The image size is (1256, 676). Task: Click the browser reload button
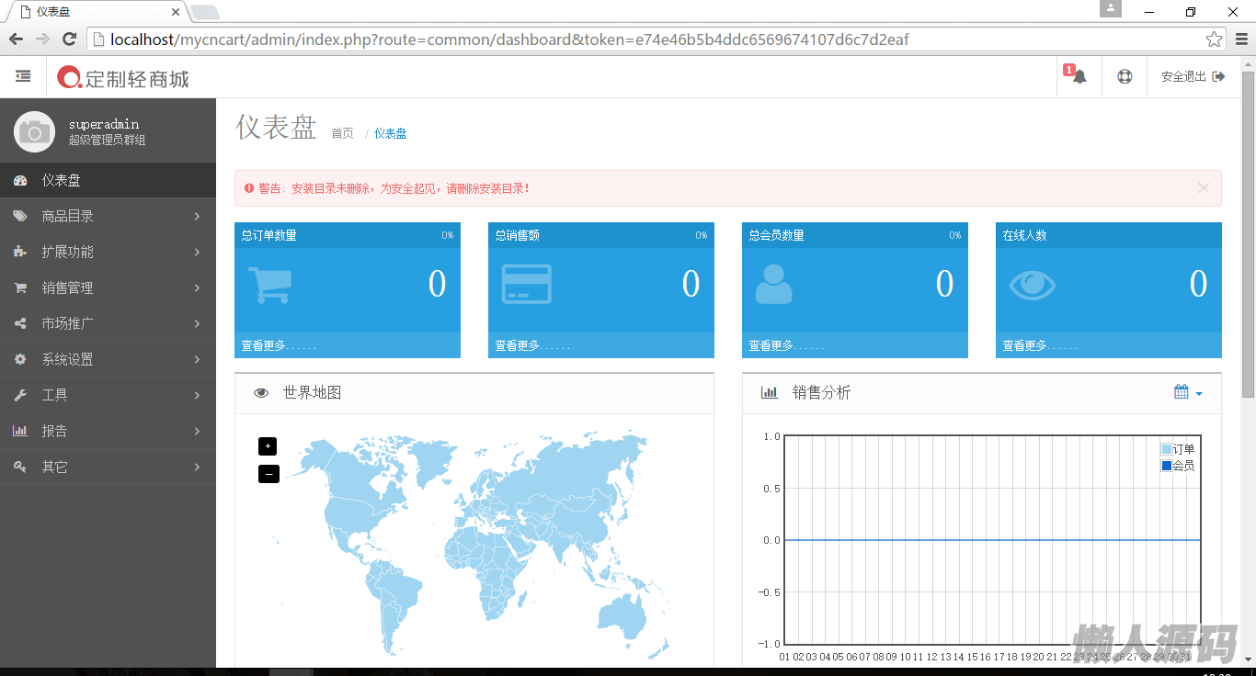coord(69,39)
